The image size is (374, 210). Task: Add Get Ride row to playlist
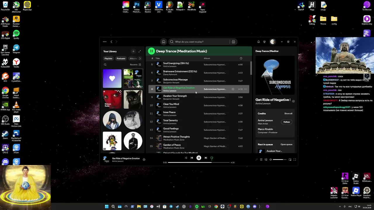(x=233, y=89)
